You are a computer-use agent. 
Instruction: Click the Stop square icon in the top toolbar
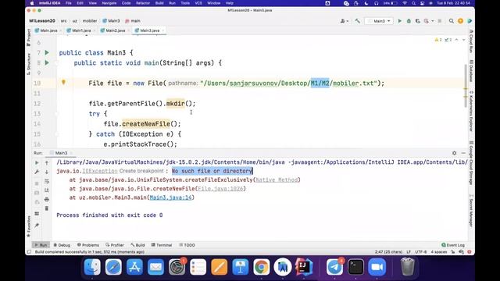(x=440, y=21)
